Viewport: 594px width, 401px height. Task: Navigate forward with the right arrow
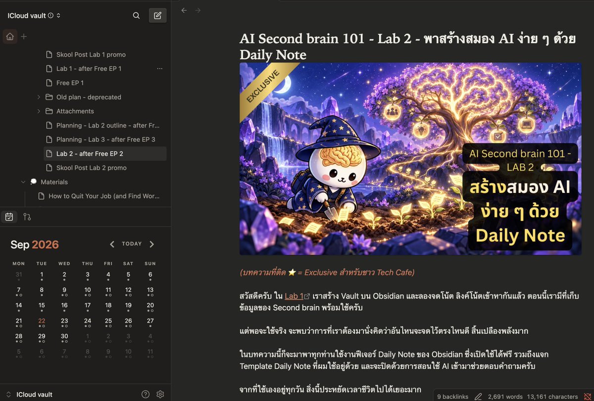[198, 10]
